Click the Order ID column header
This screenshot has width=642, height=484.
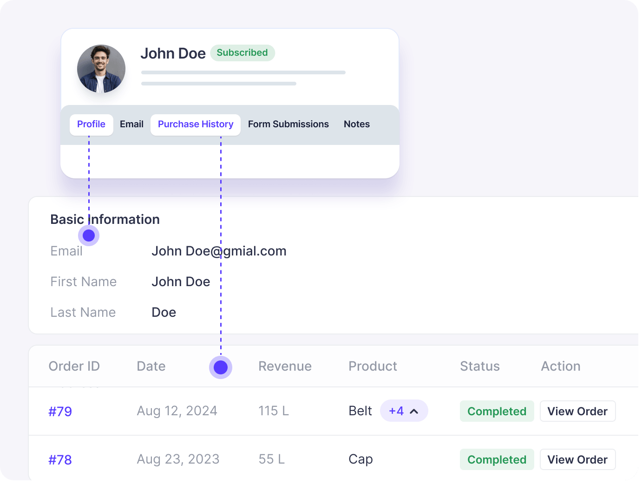(x=74, y=366)
